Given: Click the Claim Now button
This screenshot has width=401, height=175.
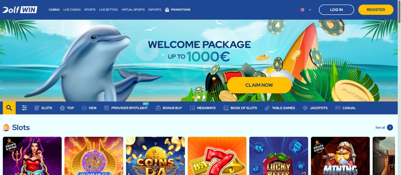Looking at the screenshot, I should [x=259, y=85].
